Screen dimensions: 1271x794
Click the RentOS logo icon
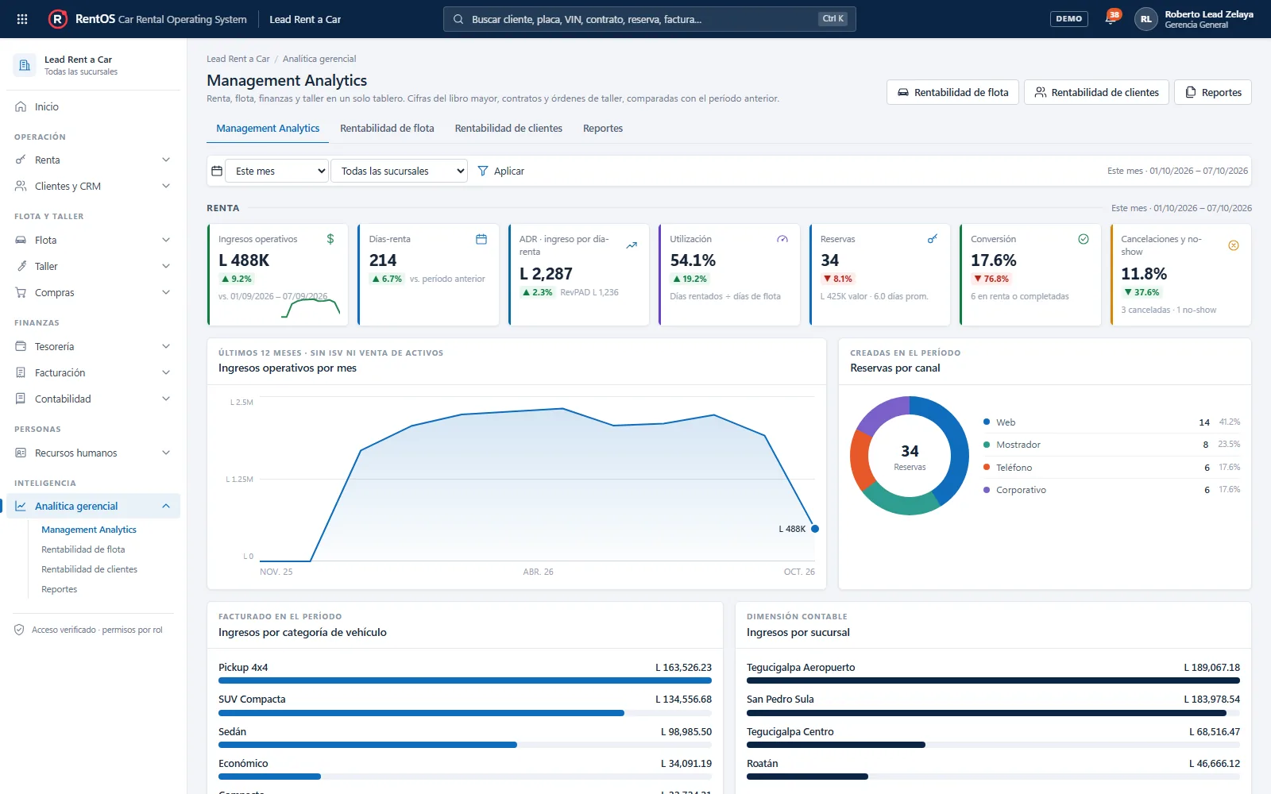(58, 19)
